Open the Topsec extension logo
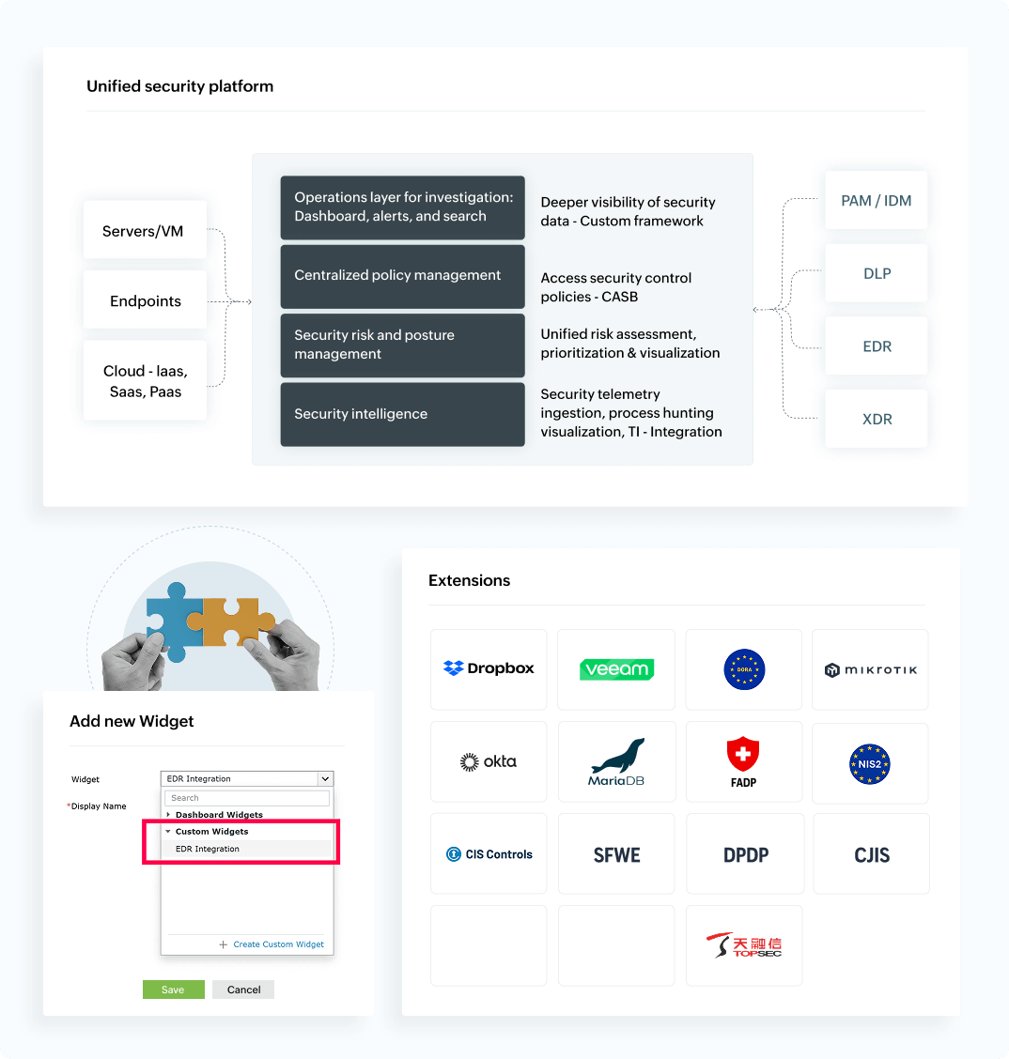Image resolution: width=1009 pixels, height=1059 pixels. pos(743,945)
